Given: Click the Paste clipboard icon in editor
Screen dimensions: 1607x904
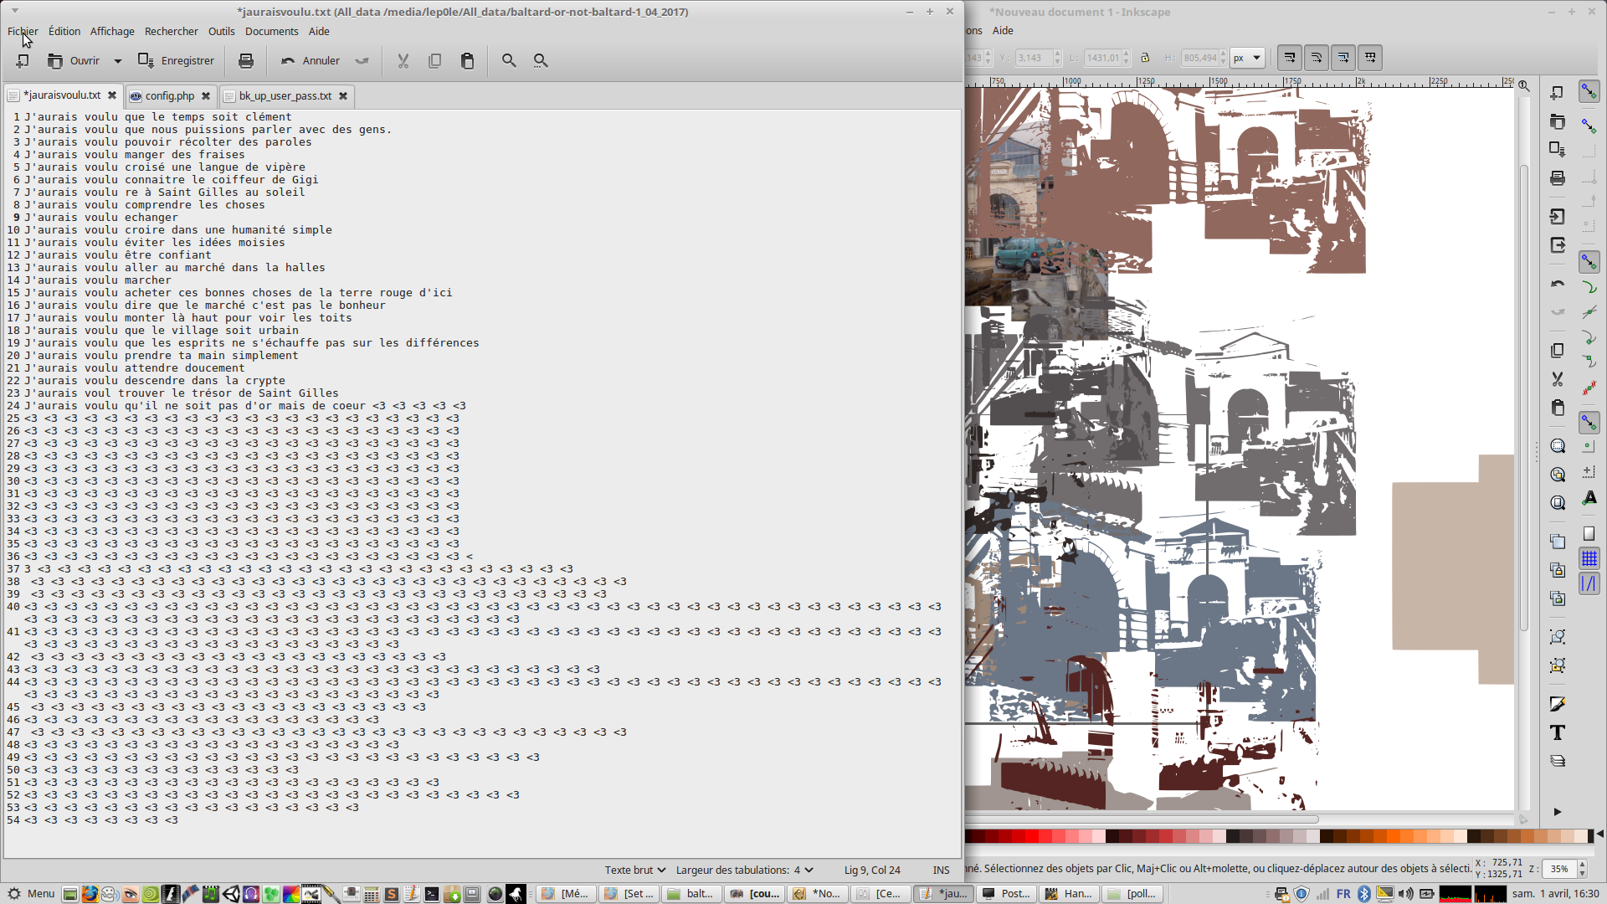Looking at the screenshot, I should (467, 60).
